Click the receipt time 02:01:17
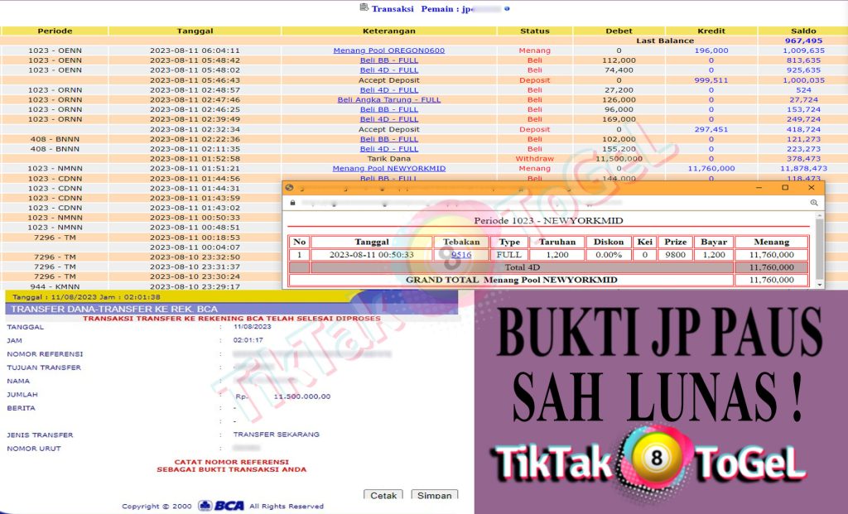The height and width of the screenshot is (514, 848). click(248, 340)
